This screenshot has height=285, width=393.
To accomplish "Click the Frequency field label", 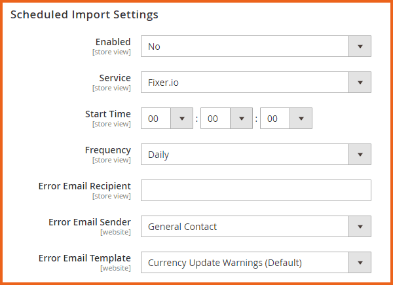I will [108, 150].
